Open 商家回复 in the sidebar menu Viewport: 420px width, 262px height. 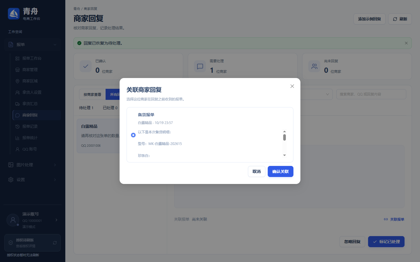tap(37, 115)
